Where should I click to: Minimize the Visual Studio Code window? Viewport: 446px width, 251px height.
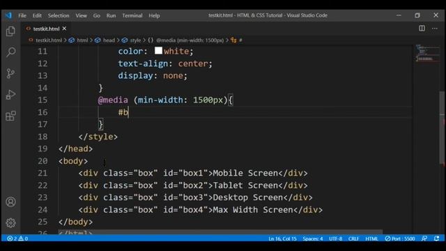[x=399, y=15]
